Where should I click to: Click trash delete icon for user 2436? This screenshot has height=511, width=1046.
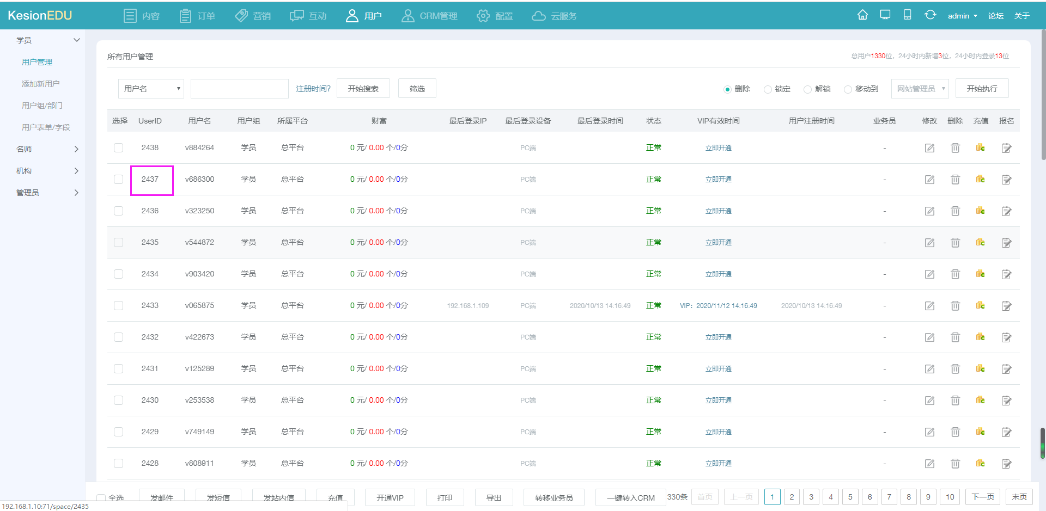click(955, 211)
